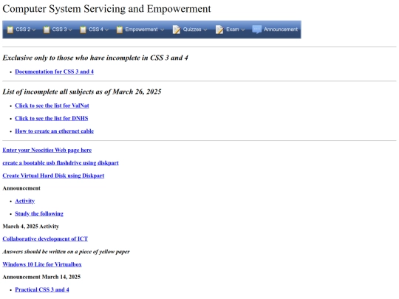This screenshot has height=299, width=399.
Task: Open the CSS 4 menu label
Action: point(96,30)
